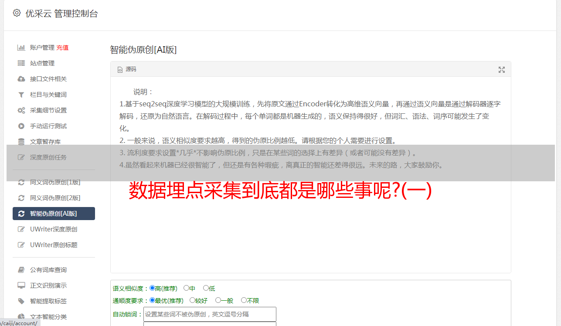Viewport: 561px width, 326px height.
Task: Click the 源码 button label
Action: (131, 69)
